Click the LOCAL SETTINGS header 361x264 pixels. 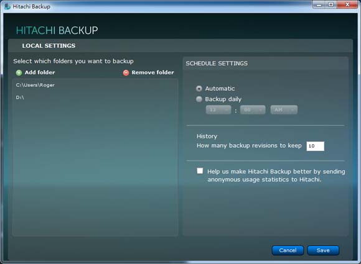tap(49, 46)
